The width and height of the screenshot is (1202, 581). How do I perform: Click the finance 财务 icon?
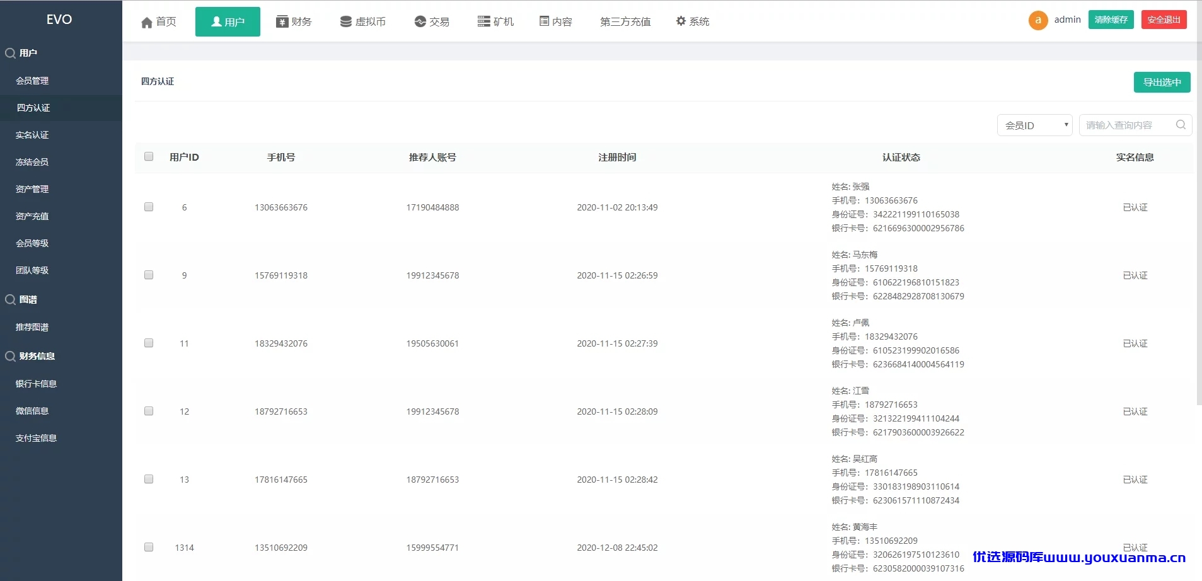coord(282,21)
